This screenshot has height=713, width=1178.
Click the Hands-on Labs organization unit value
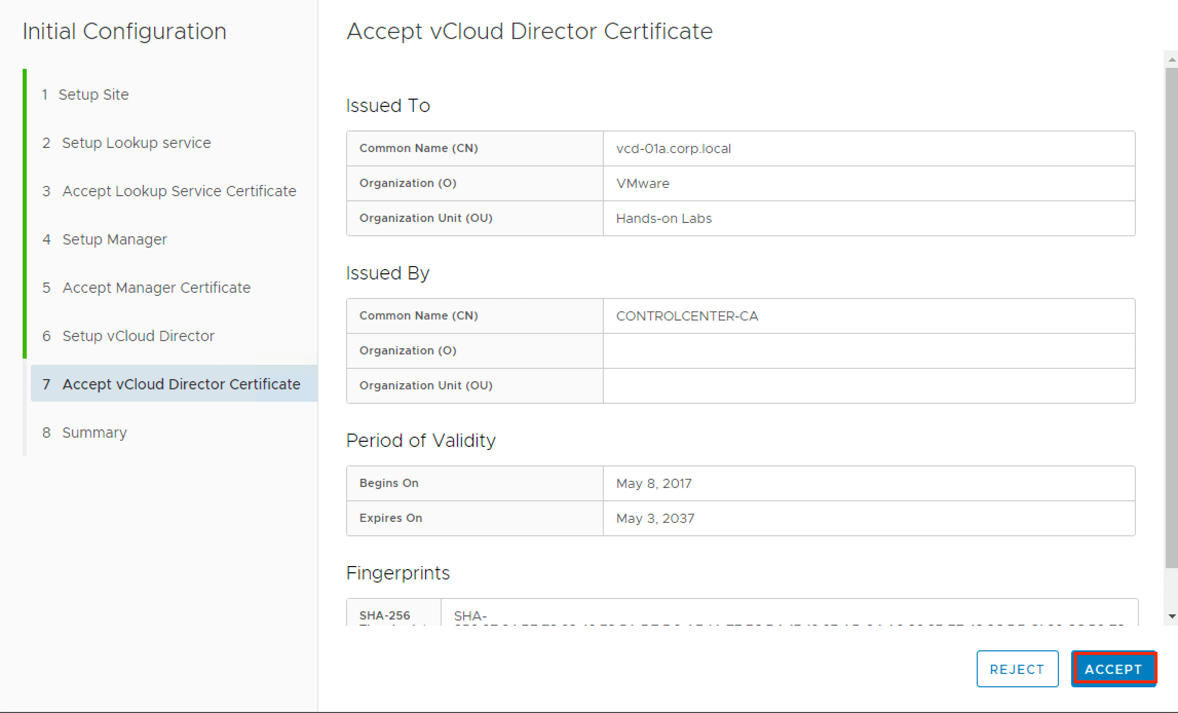[x=663, y=218]
